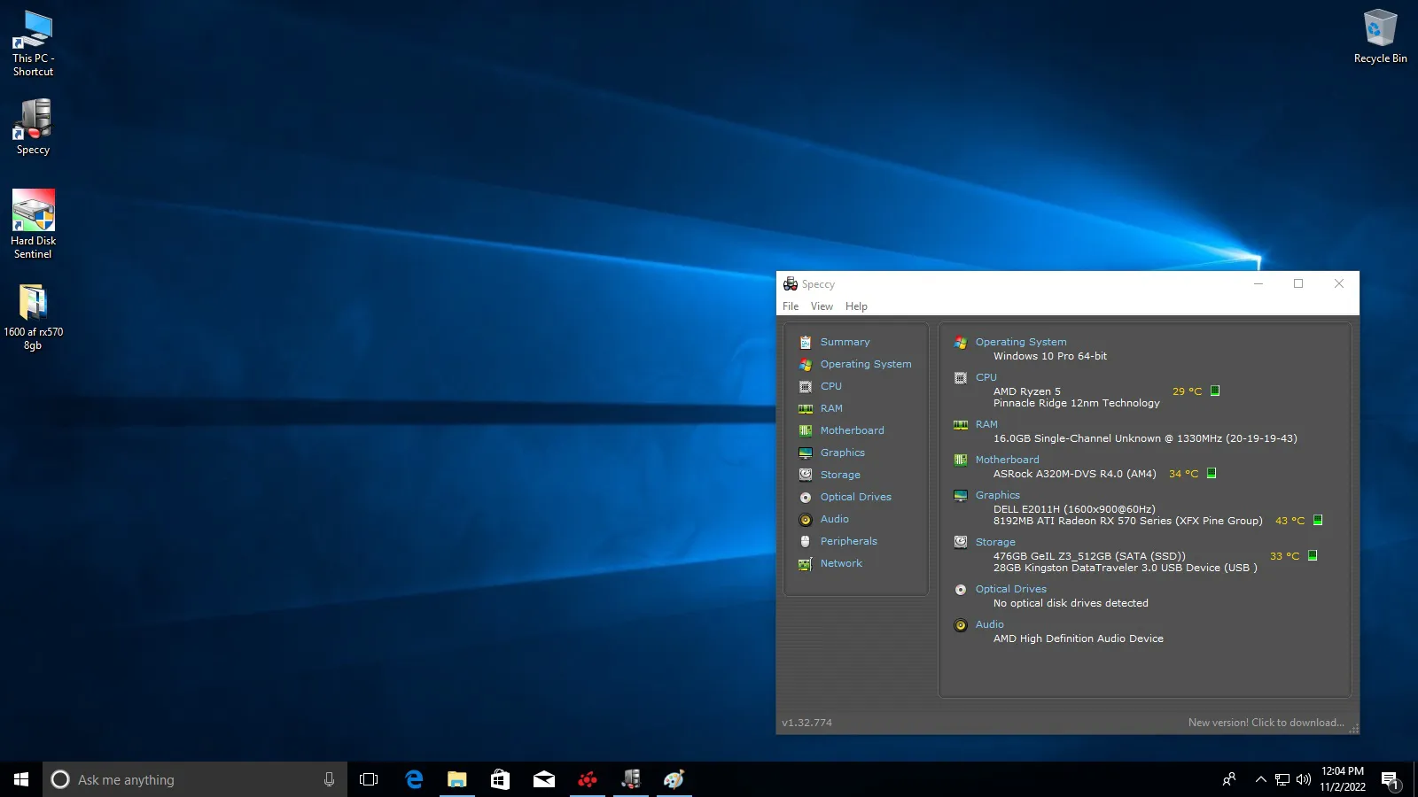Click the Audio heading link in summary
This screenshot has width=1418, height=797.
pyautogui.click(x=989, y=624)
